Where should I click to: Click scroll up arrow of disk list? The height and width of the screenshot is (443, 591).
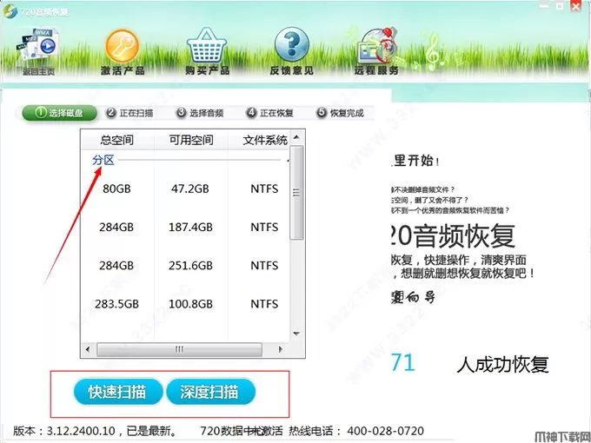click(x=296, y=137)
